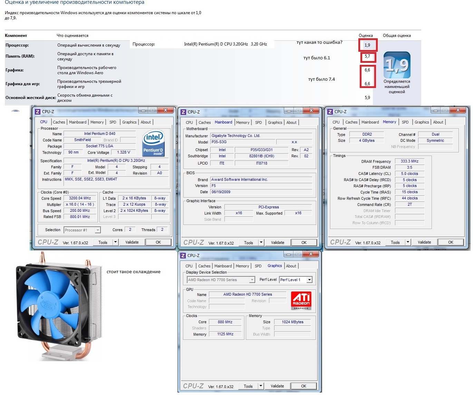This screenshot has width=473, height=395.
Task: Click Validate in the Memory-tab window
Action: click(424, 243)
